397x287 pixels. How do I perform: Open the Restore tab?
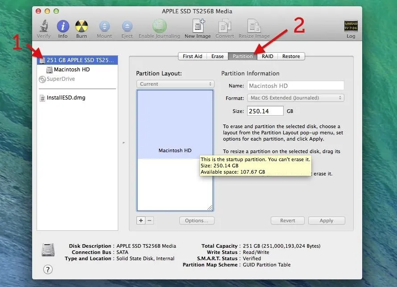tap(291, 56)
